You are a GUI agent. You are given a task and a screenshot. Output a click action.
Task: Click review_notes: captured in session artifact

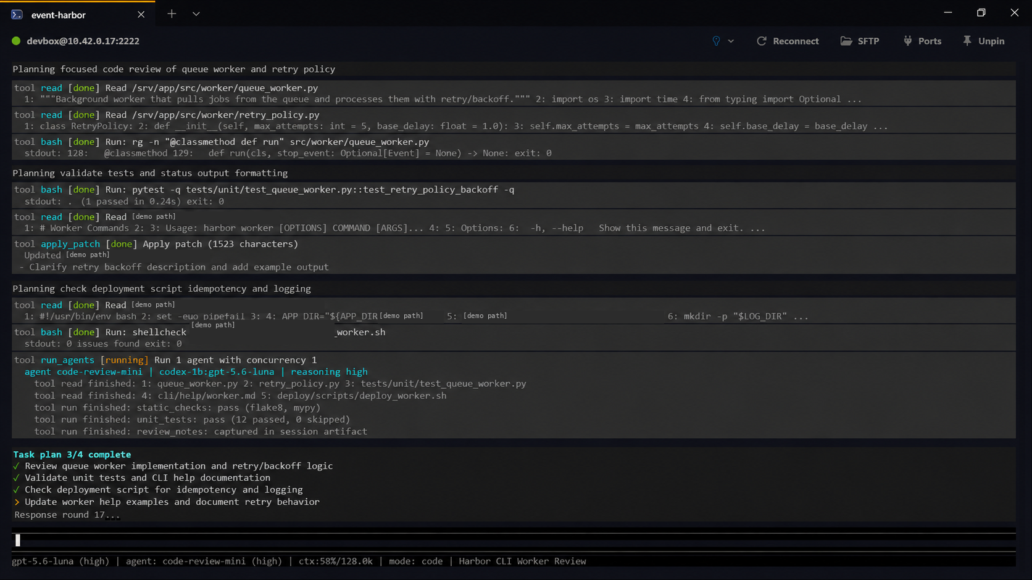tap(201, 431)
